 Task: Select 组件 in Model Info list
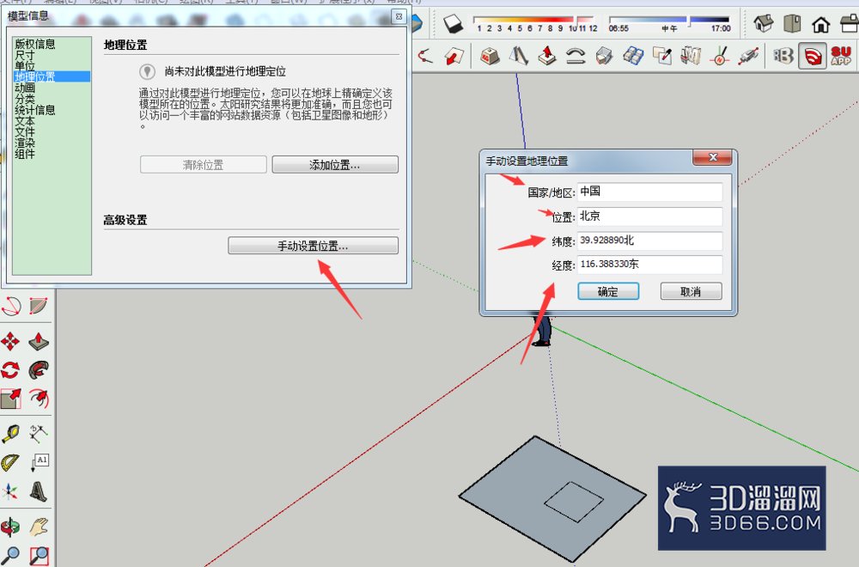pos(25,154)
